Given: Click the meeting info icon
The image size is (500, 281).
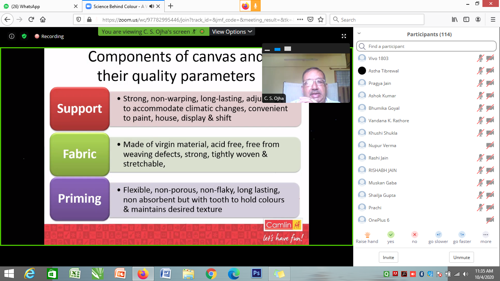Looking at the screenshot, I should click(12, 36).
